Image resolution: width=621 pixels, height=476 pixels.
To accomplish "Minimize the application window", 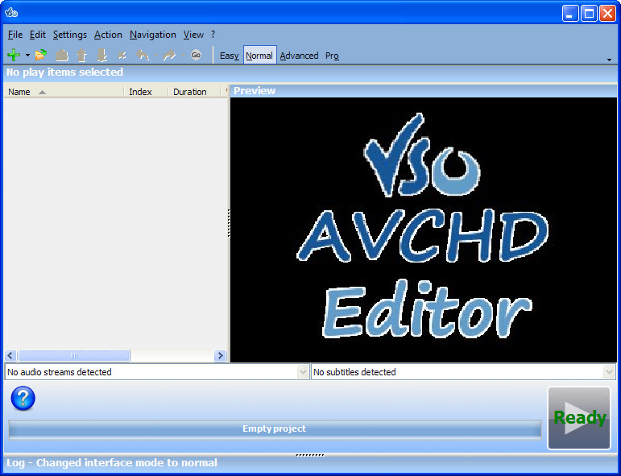I will (x=570, y=14).
